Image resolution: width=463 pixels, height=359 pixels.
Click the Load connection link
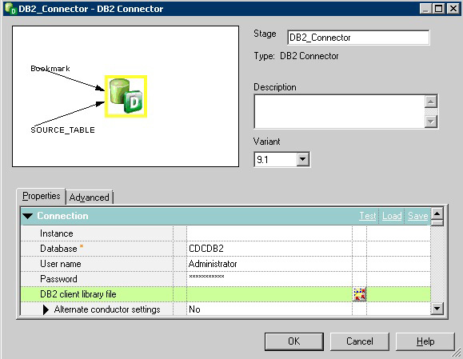coord(392,216)
